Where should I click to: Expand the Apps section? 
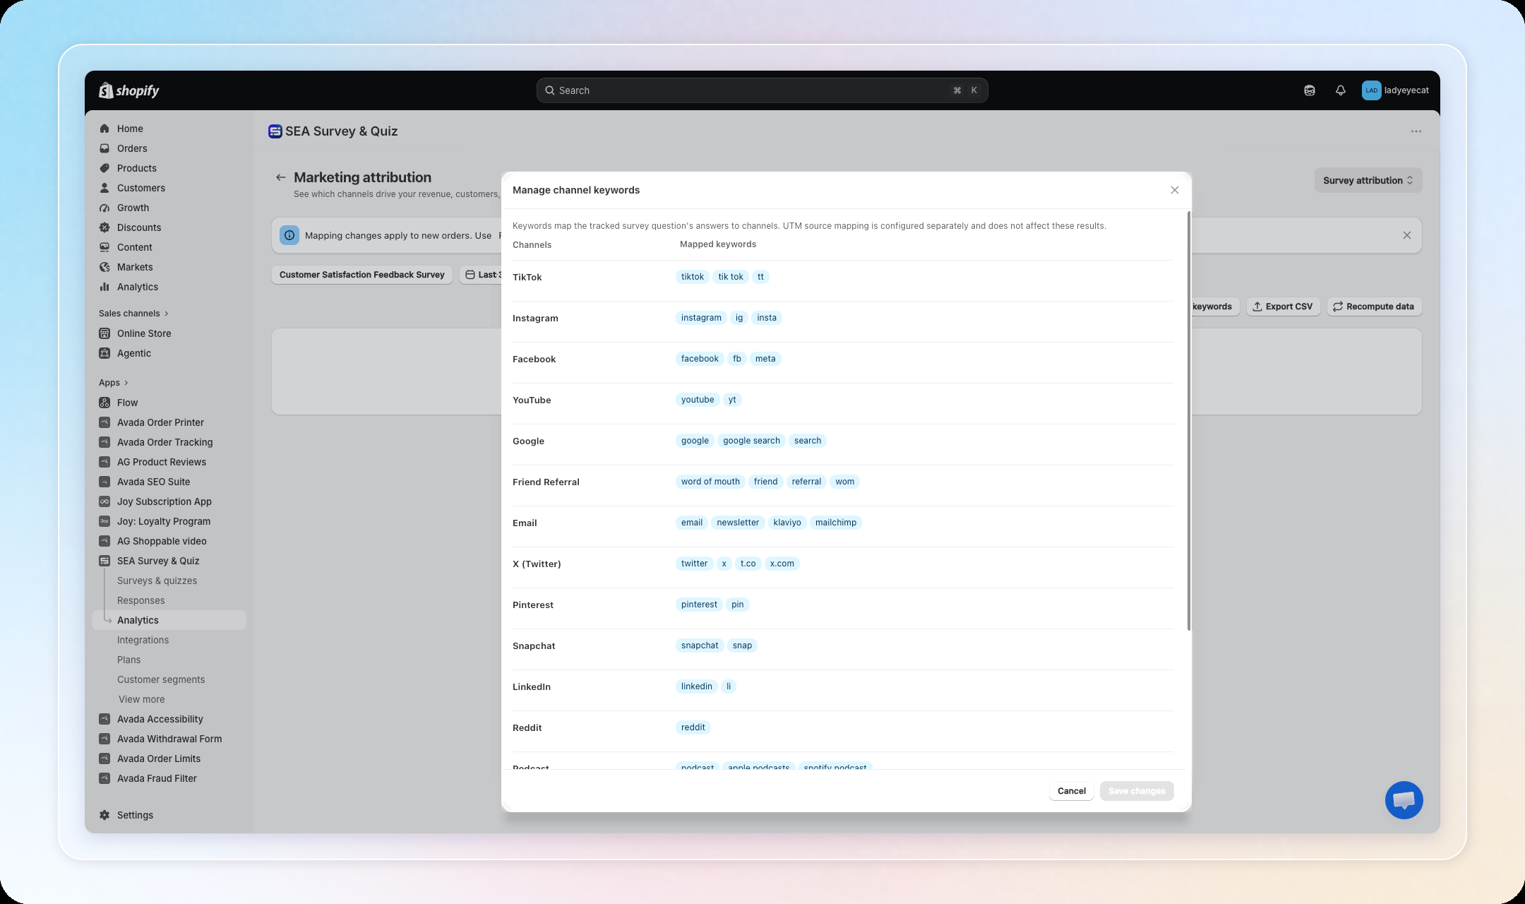point(113,383)
